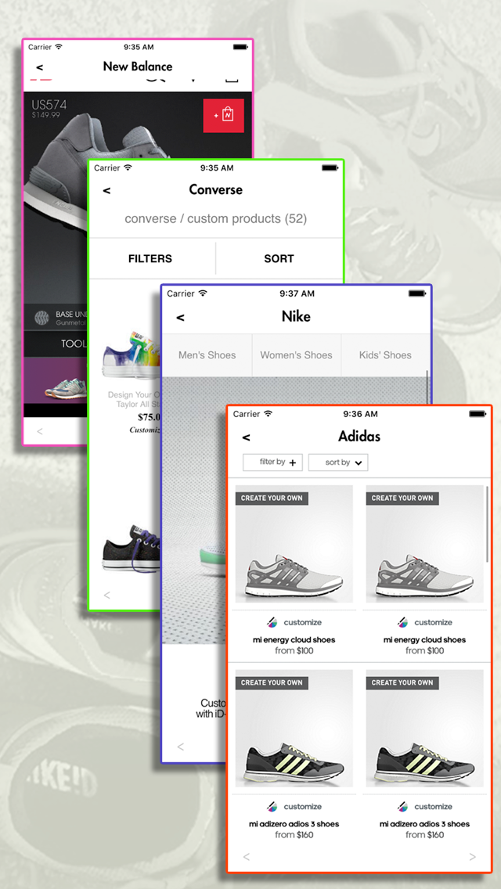
Task: Tap customize icon under first energy cloud shoe
Action: [272, 622]
